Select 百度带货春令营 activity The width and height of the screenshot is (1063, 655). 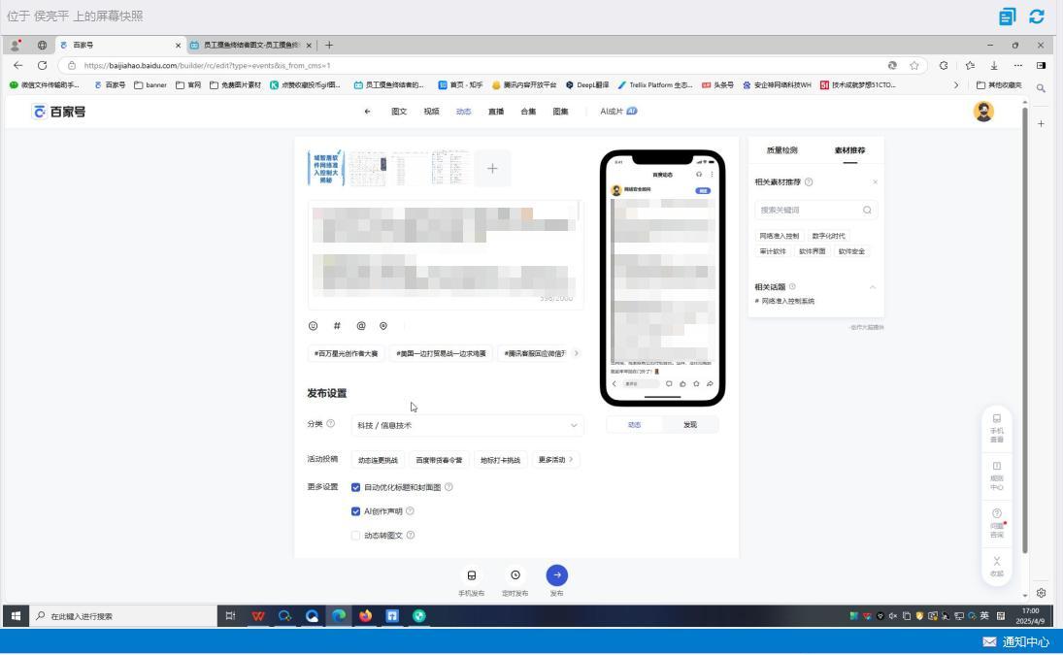click(439, 460)
